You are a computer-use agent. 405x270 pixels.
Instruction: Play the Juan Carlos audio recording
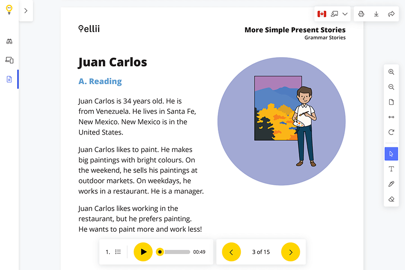pos(143,252)
